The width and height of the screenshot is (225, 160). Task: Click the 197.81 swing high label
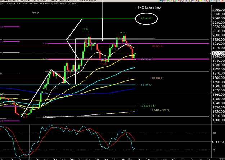[85, 29]
